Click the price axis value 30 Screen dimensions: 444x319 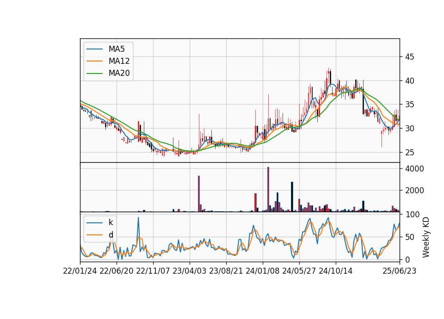[x=410, y=129]
